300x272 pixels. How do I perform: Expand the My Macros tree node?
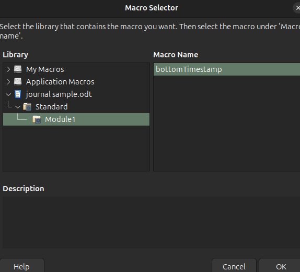click(8, 69)
